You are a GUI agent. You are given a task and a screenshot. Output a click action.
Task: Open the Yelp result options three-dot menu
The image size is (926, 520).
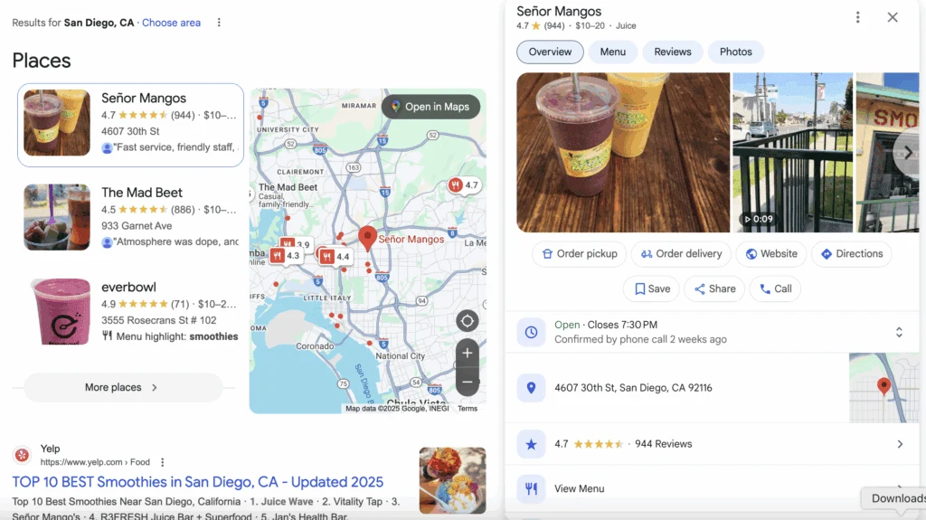click(x=163, y=462)
